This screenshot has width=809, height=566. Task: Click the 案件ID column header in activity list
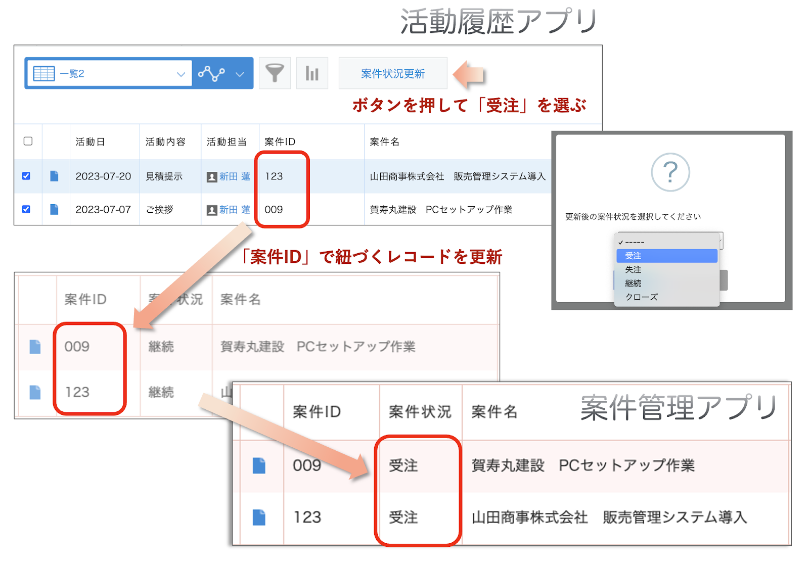[280, 141]
